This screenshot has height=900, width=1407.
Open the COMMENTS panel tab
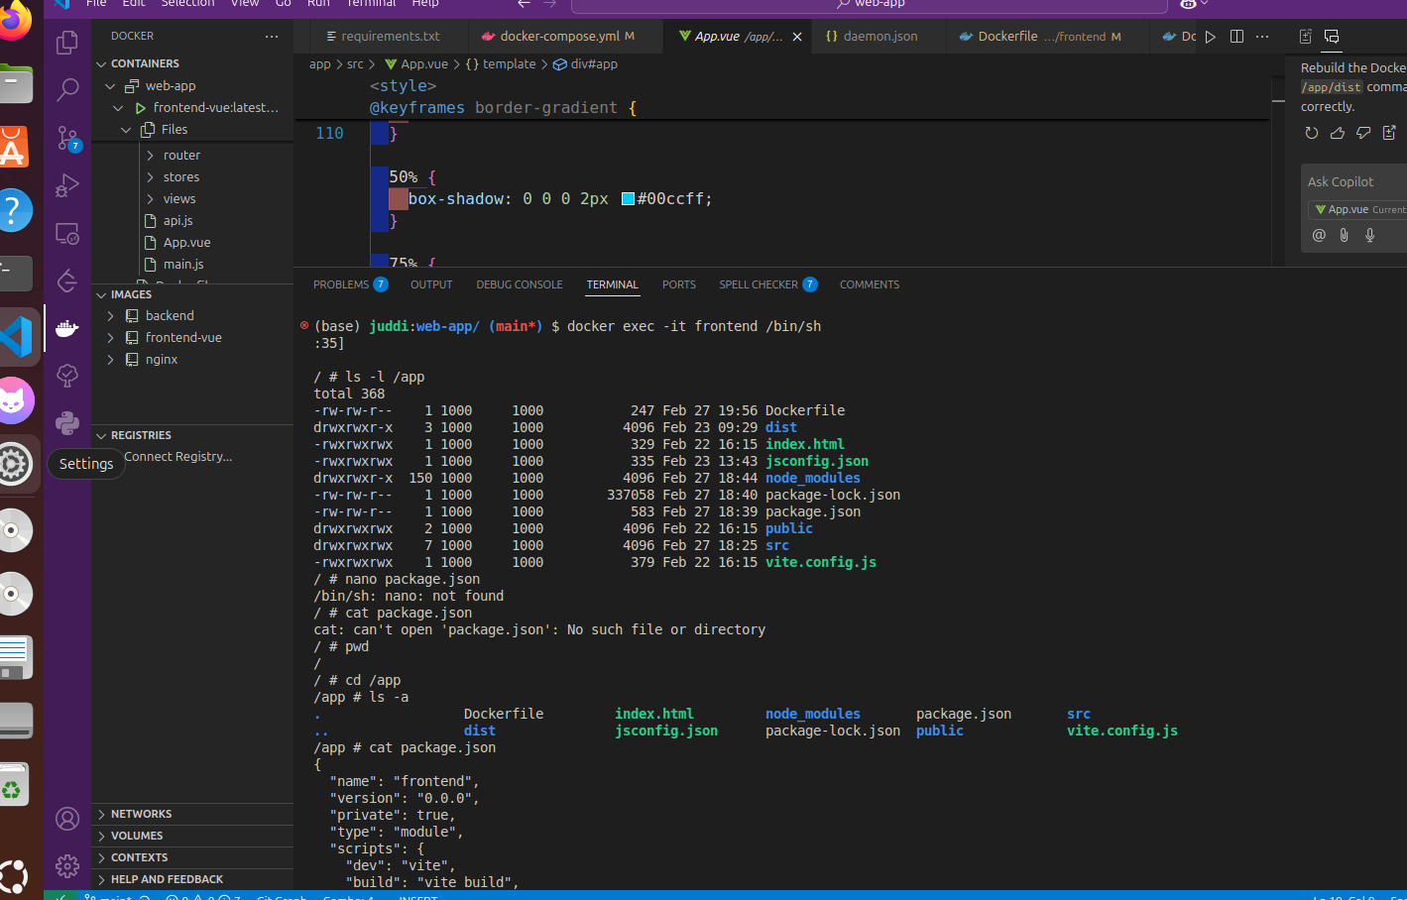(870, 284)
